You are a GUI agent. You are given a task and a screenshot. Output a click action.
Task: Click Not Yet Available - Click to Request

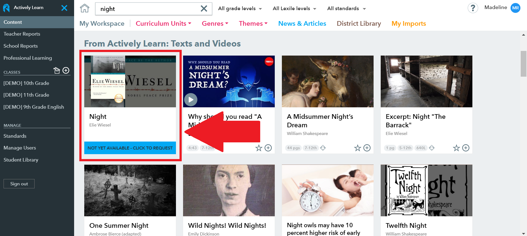(x=130, y=148)
